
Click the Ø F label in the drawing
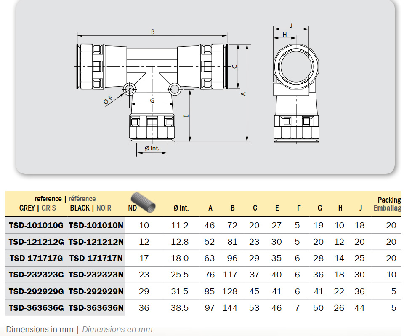(108, 100)
